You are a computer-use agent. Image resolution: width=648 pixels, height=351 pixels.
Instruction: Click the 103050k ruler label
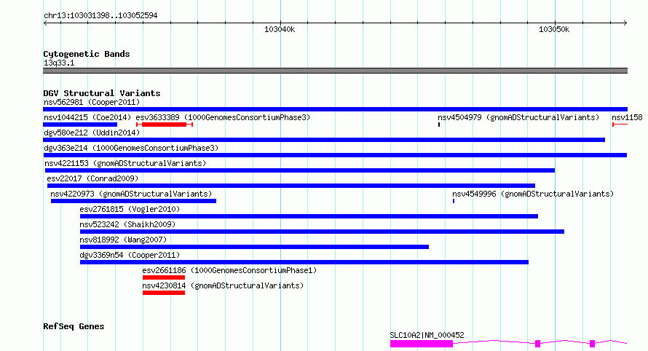point(554,29)
